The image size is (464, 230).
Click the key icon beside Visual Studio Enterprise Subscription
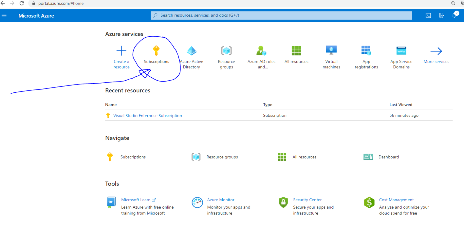tap(108, 115)
